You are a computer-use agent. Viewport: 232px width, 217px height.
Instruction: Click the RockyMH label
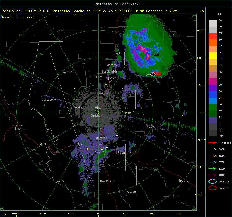[68, 72]
